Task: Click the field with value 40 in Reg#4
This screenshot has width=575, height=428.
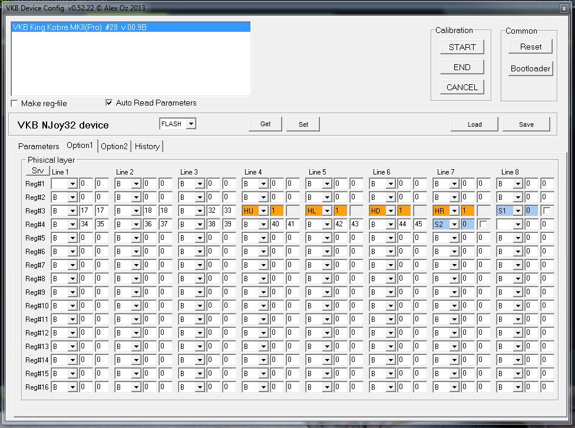Action: tap(277, 224)
